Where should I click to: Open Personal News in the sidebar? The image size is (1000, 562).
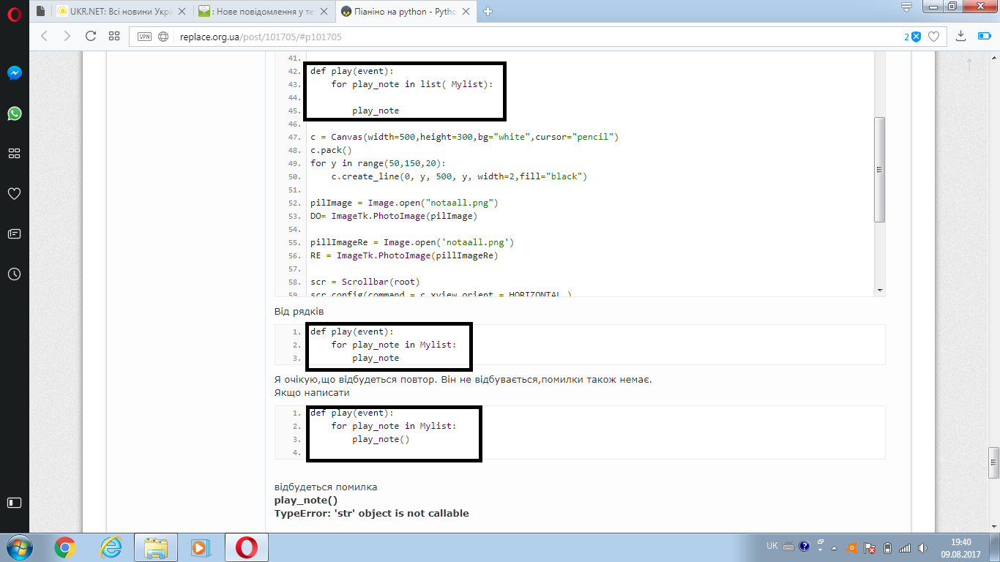(x=14, y=233)
